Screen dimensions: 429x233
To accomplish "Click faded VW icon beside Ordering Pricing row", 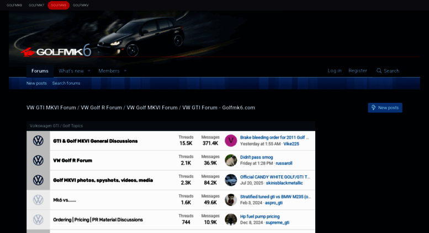I will [x=38, y=220].
